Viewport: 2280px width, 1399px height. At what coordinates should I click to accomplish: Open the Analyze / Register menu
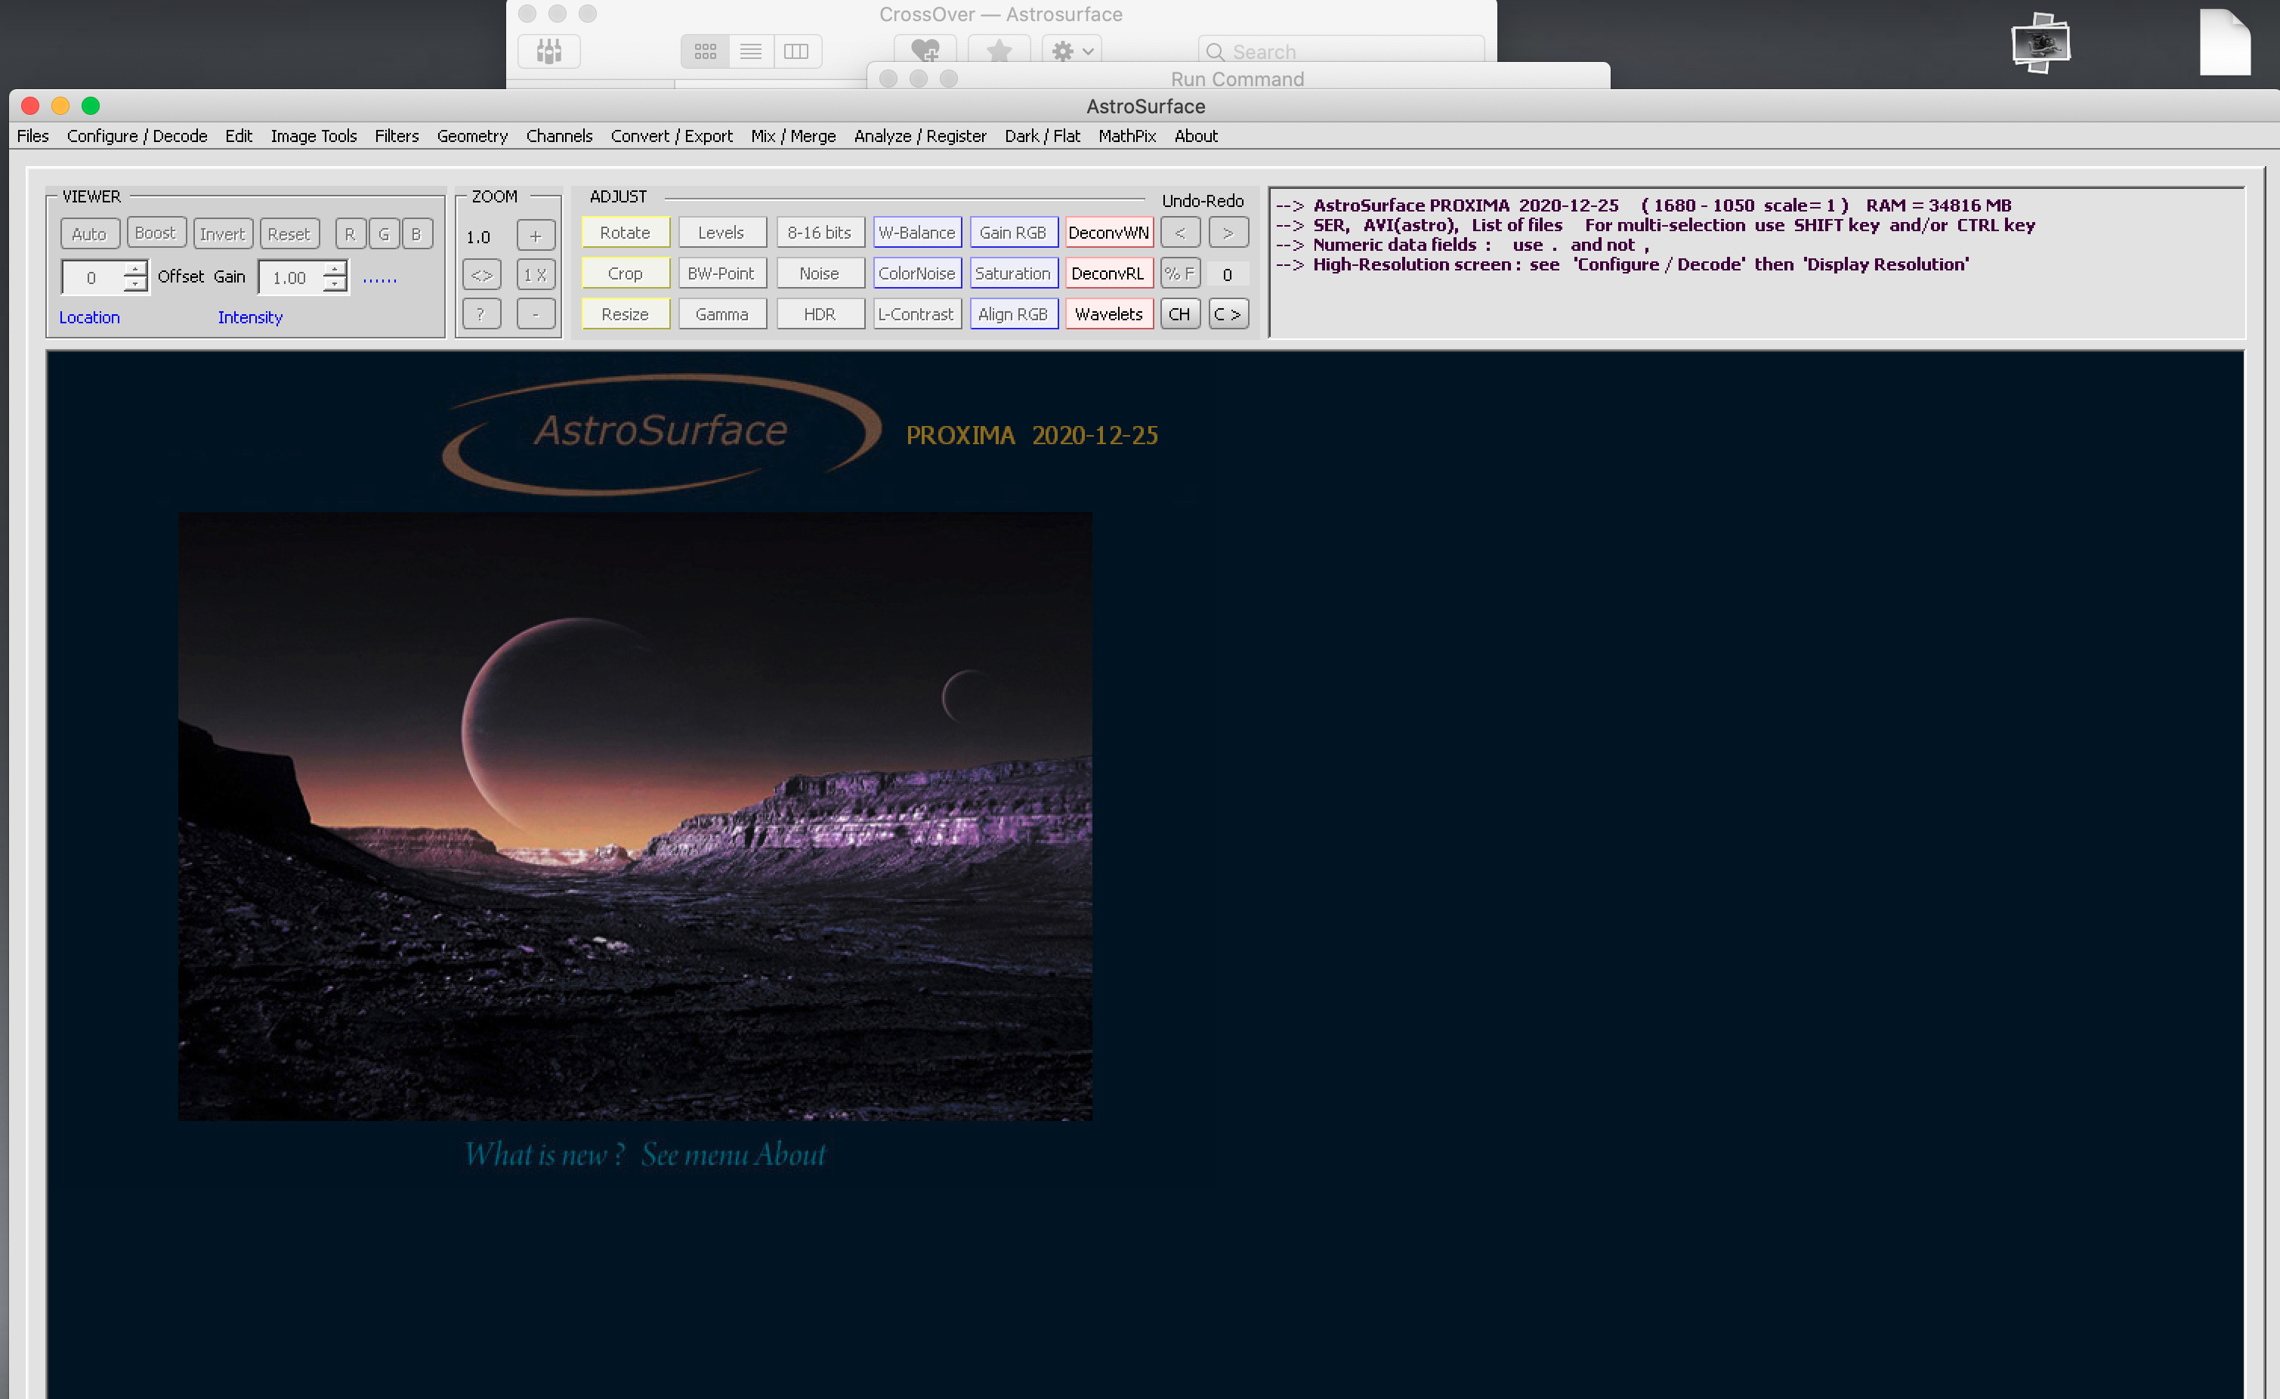(x=919, y=136)
